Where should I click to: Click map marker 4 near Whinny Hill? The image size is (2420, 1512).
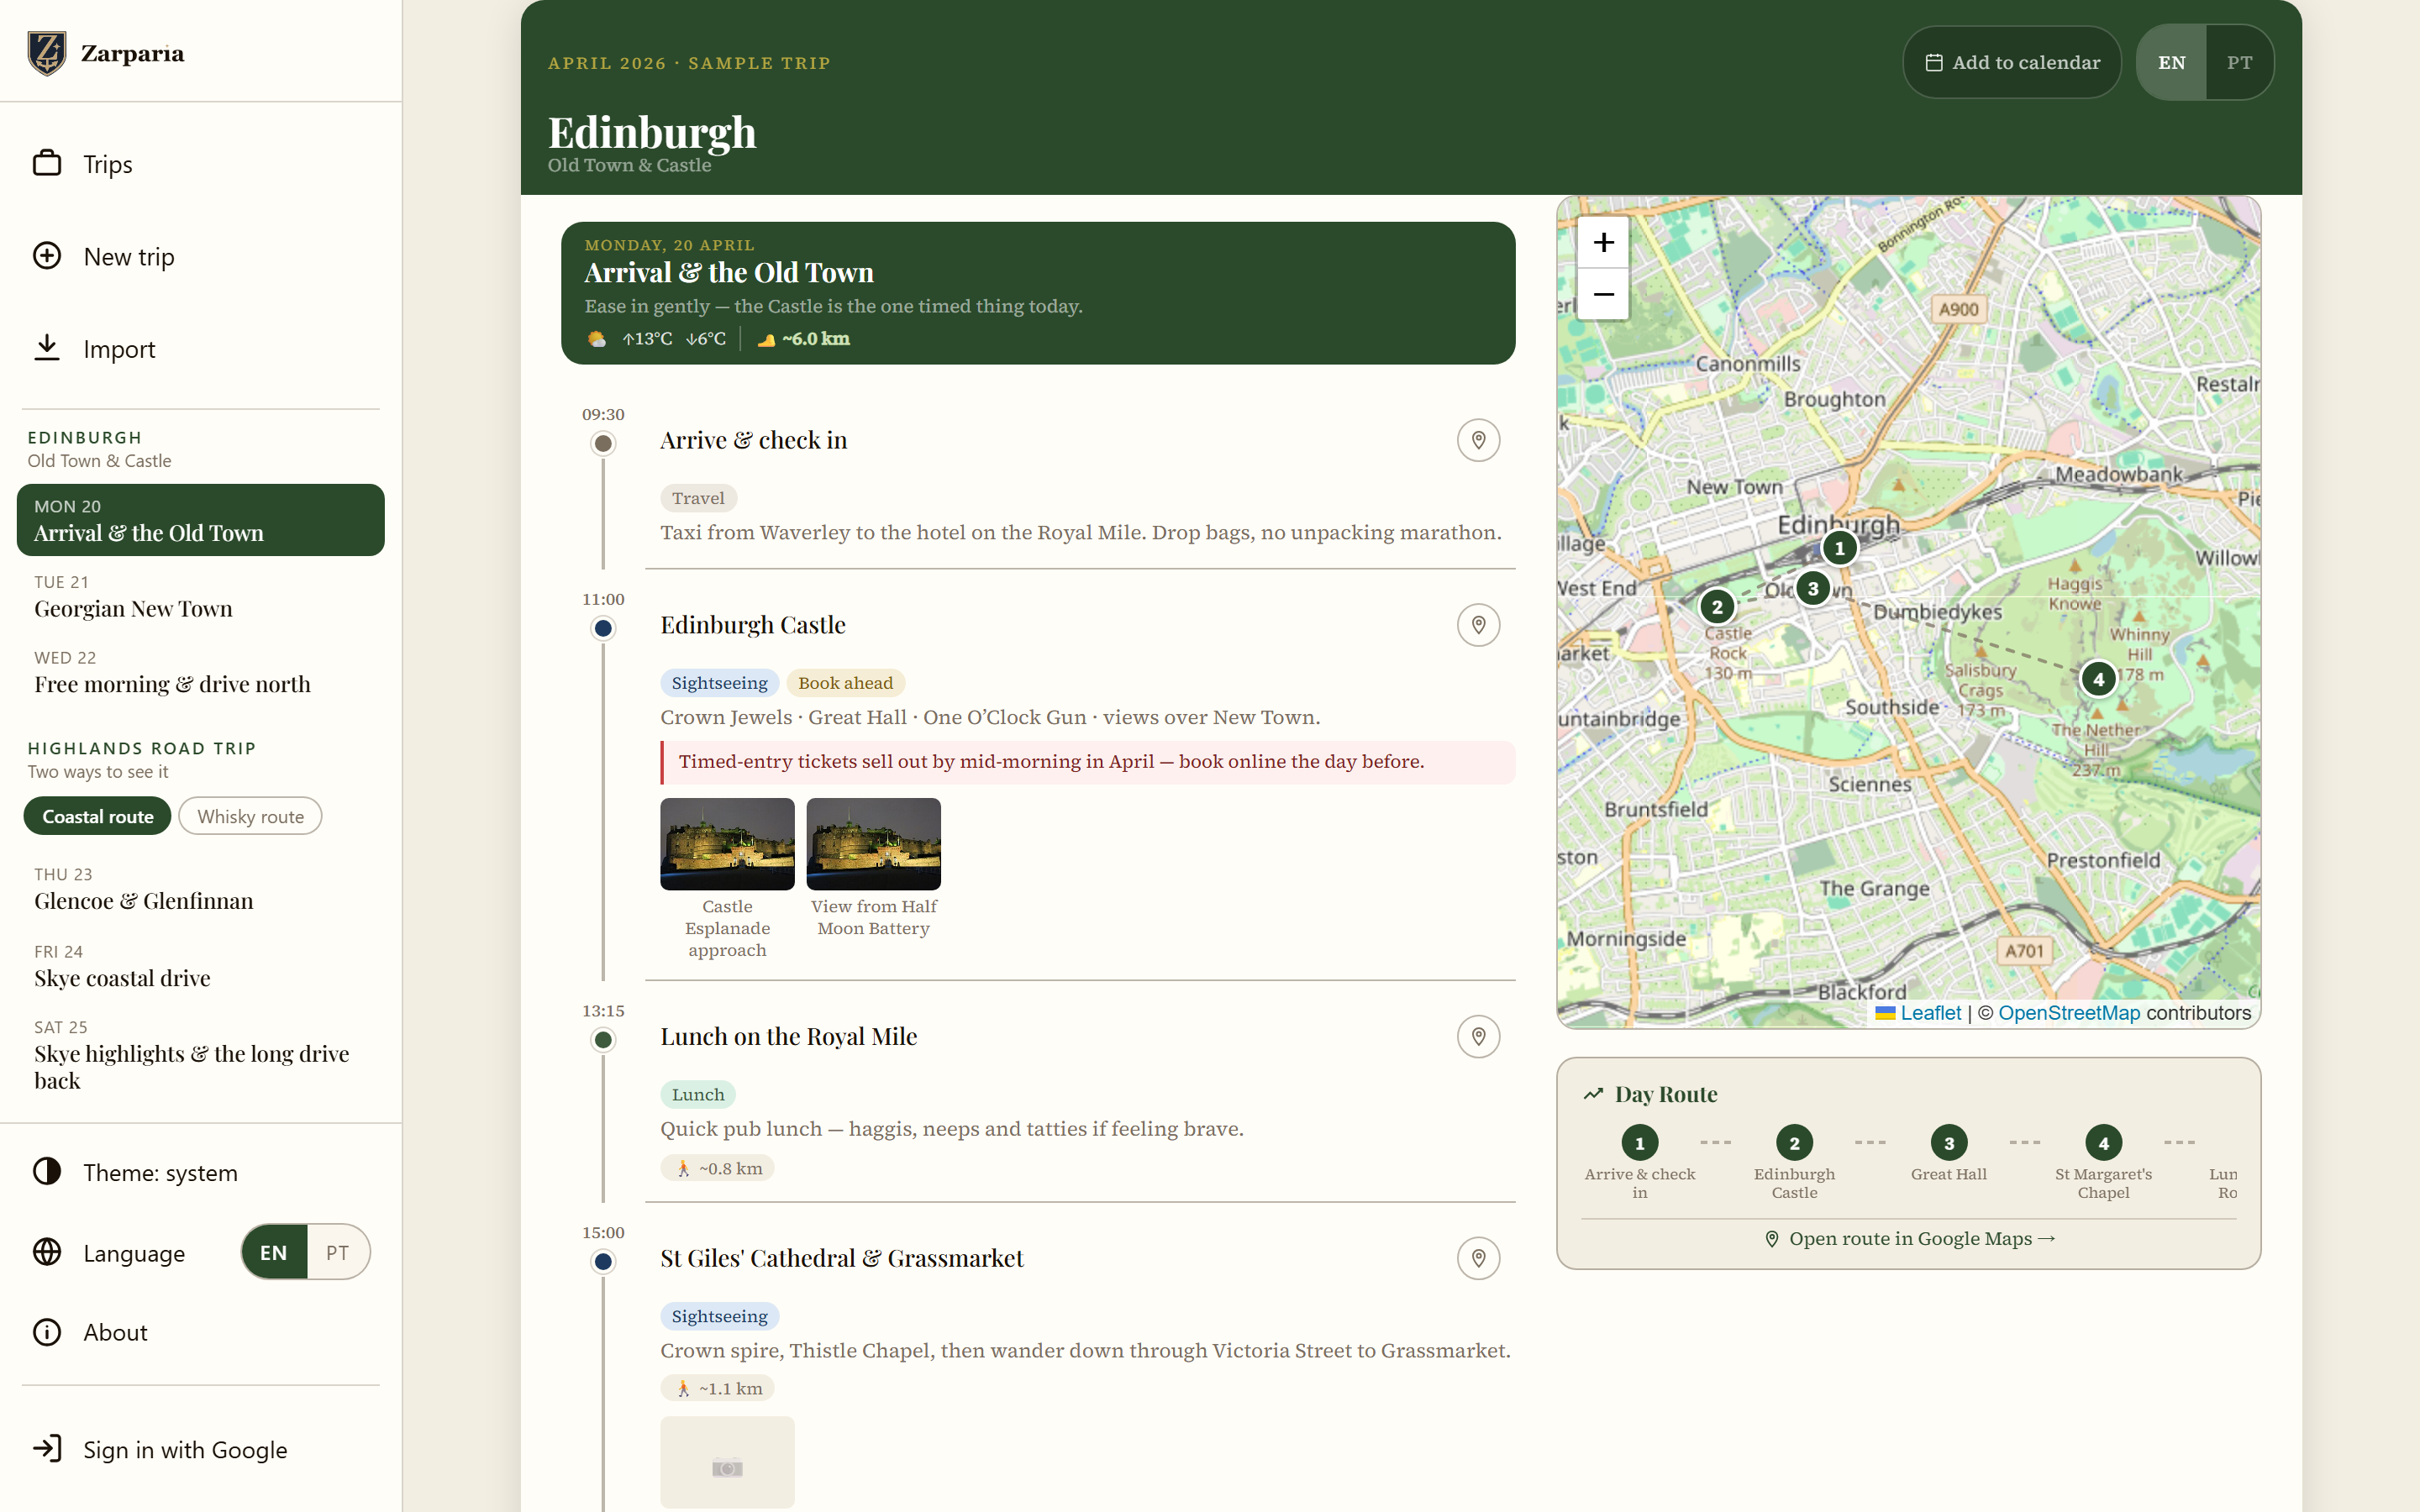click(2098, 680)
